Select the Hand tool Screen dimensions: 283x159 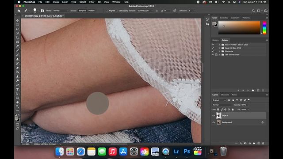(18, 102)
